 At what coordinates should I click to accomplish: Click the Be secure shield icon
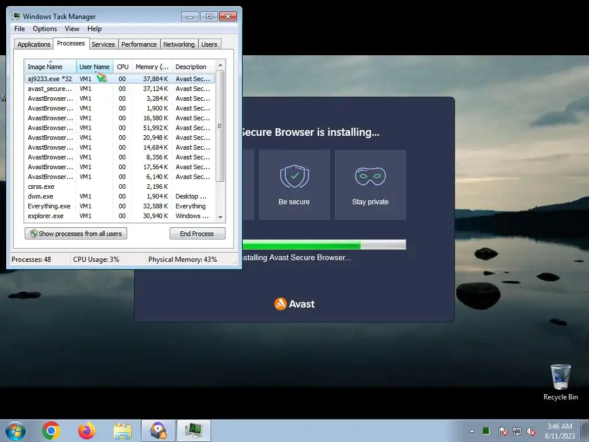pos(294,176)
